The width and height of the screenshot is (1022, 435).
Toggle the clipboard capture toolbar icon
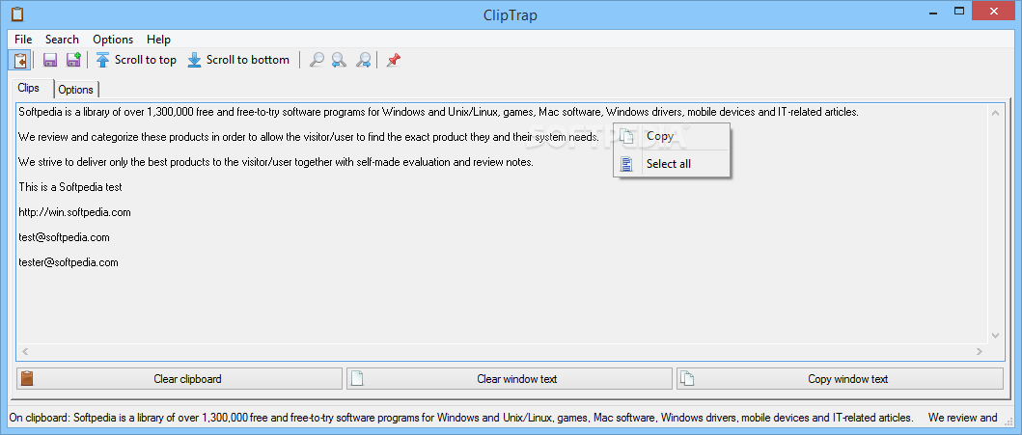pyautogui.click(x=20, y=60)
